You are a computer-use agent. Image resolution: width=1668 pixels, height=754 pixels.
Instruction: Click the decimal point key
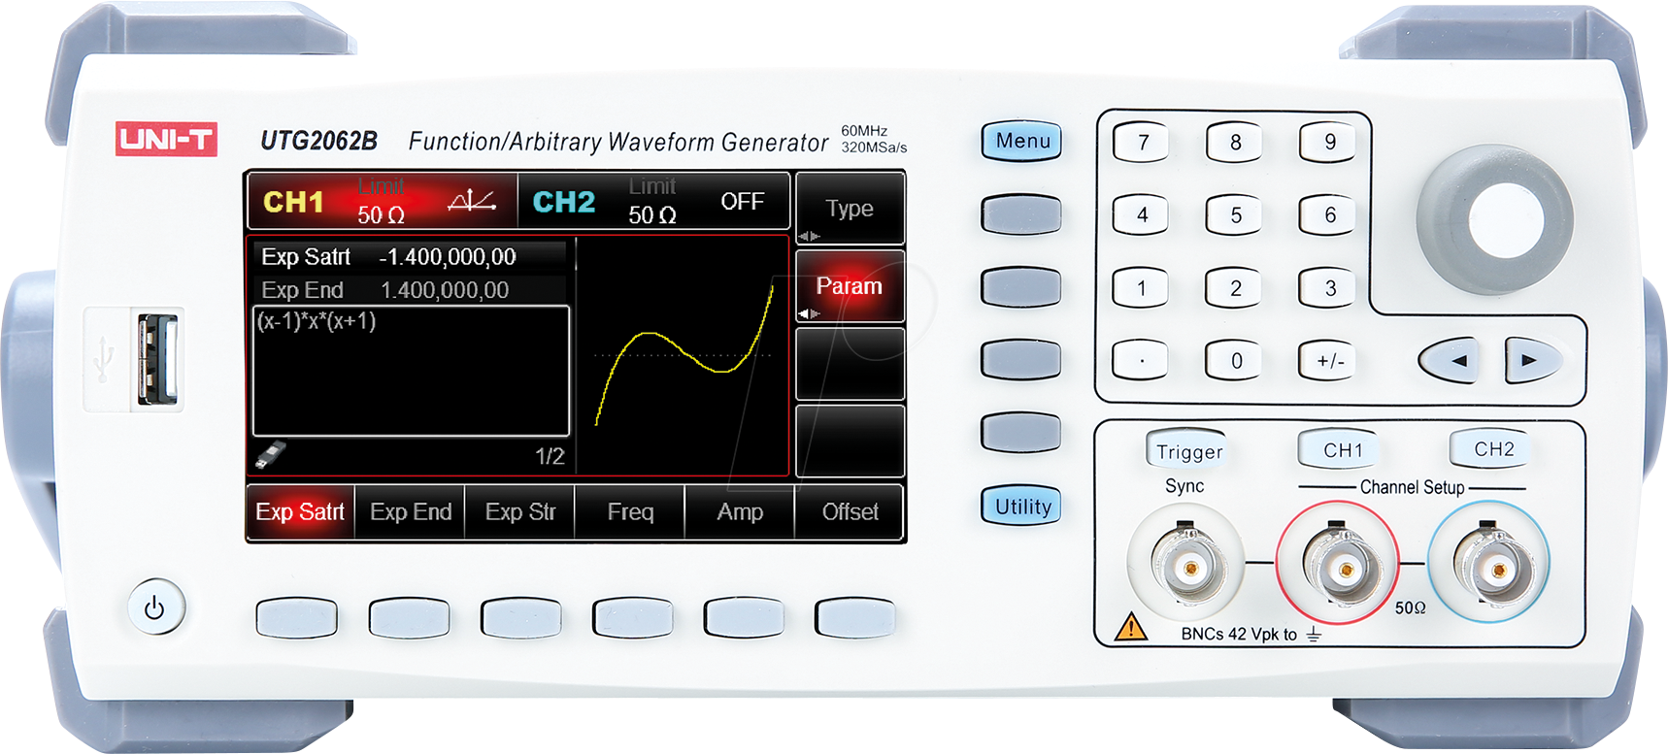point(1140,361)
